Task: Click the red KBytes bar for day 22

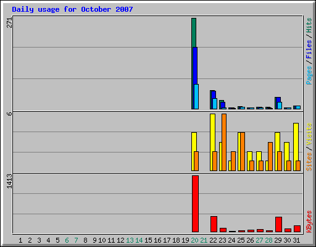Action: pos(214,224)
